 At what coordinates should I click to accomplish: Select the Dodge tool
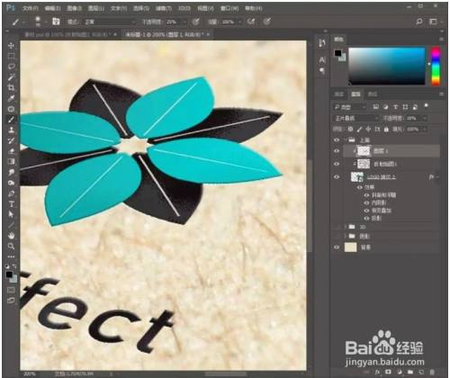[x=11, y=183]
